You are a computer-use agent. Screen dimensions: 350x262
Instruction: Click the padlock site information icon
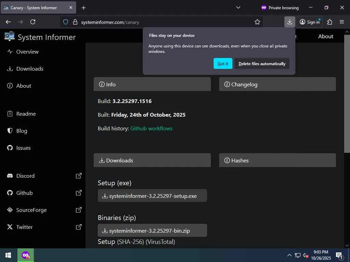75,22
